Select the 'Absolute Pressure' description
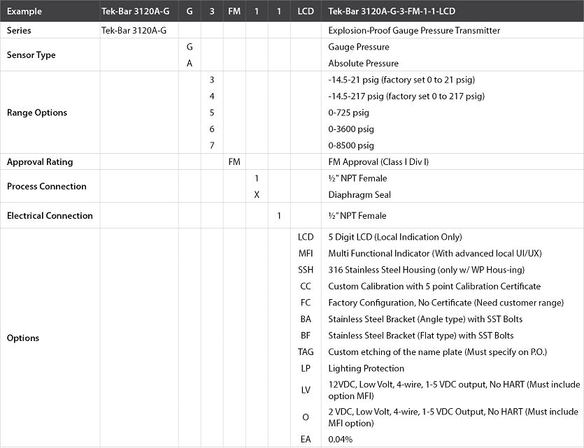This screenshot has height=448, width=584. point(363,64)
